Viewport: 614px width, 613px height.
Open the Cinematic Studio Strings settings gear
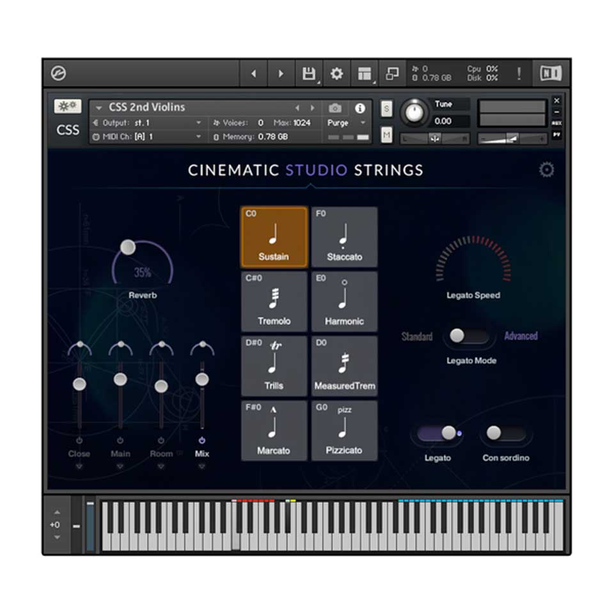coord(546,170)
